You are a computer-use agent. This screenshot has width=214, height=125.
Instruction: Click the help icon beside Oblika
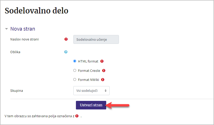click(x=66, y=52)
